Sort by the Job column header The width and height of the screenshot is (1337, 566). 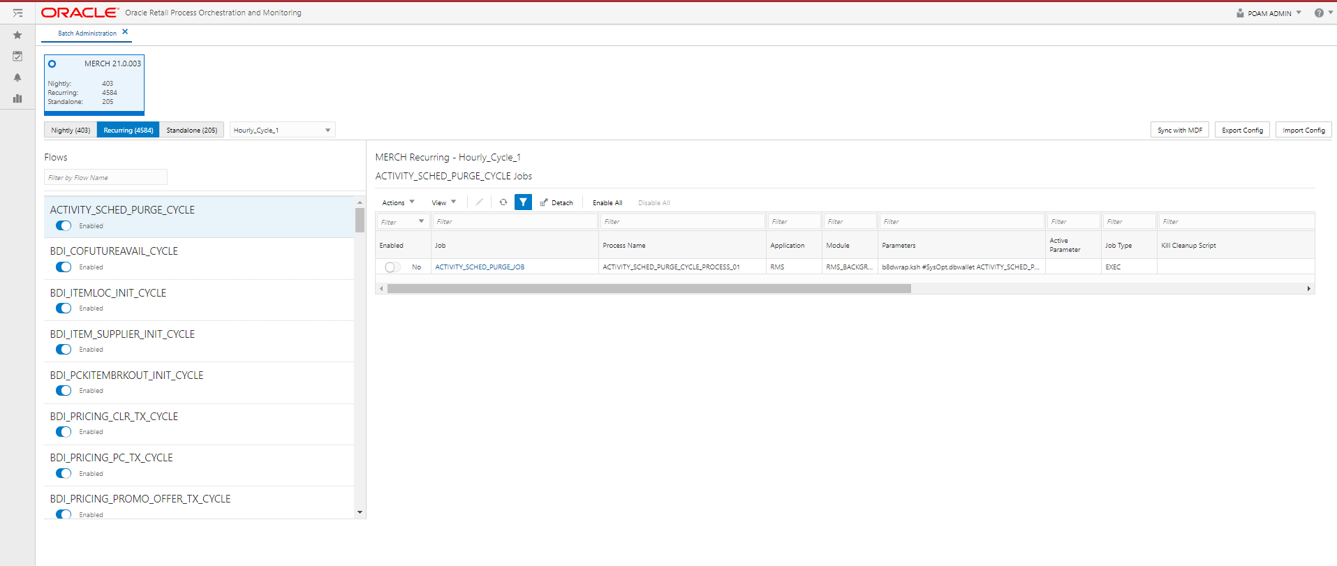[x=440, y=246]
